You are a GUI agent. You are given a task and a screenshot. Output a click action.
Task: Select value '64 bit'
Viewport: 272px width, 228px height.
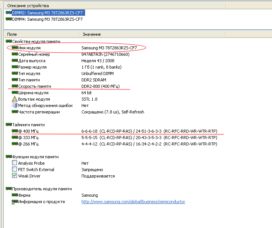[86, 93]
